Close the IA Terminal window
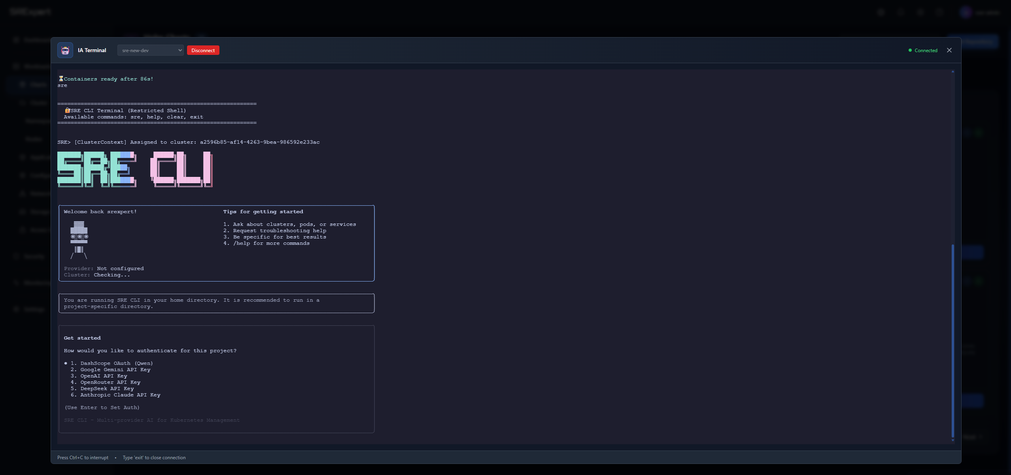This screenshot has width=1011, height=475. pos(950,50)
